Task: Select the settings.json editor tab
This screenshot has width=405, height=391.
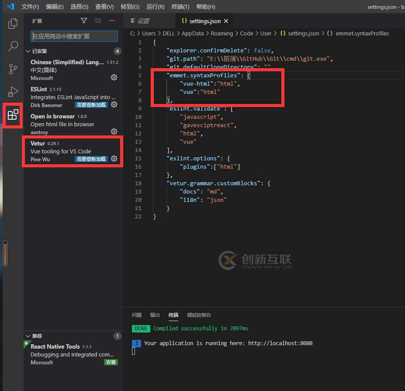Action: [205, 21]
